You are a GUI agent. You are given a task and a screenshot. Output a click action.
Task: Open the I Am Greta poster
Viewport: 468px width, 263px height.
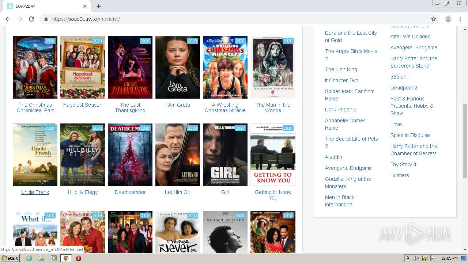tap(178, 67)
